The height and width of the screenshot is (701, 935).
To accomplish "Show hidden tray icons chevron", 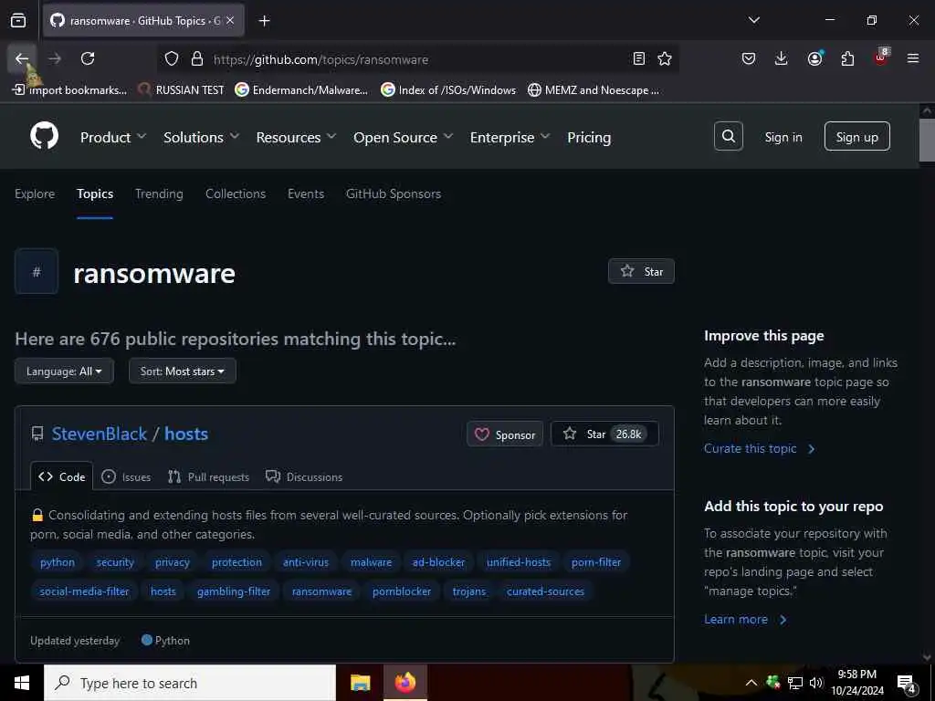I will pos(751,683).
